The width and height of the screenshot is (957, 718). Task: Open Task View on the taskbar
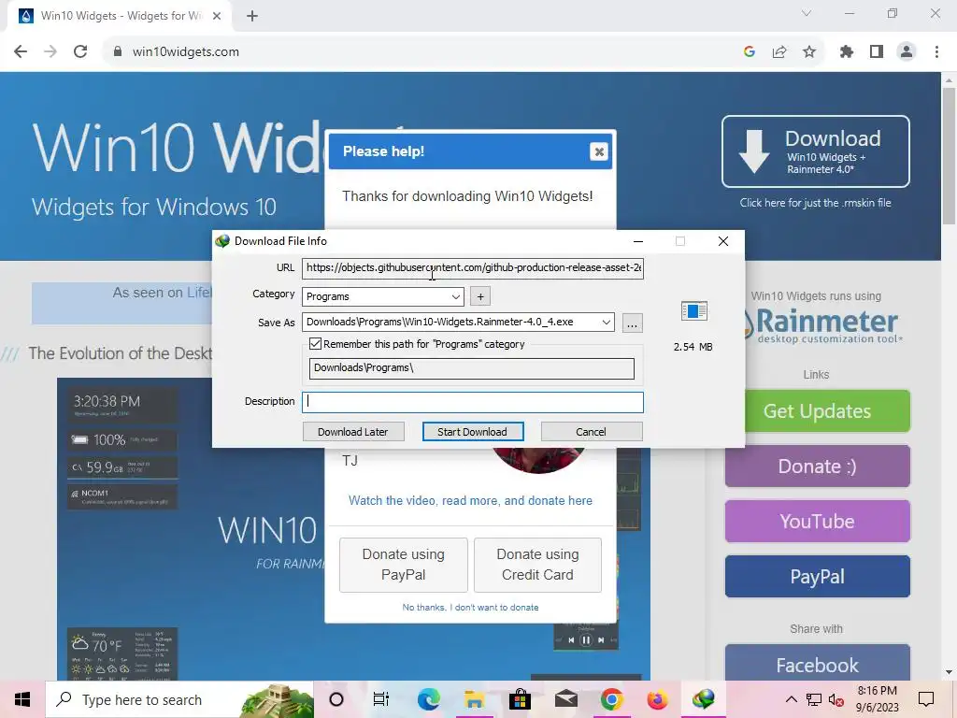coord(381,699)
